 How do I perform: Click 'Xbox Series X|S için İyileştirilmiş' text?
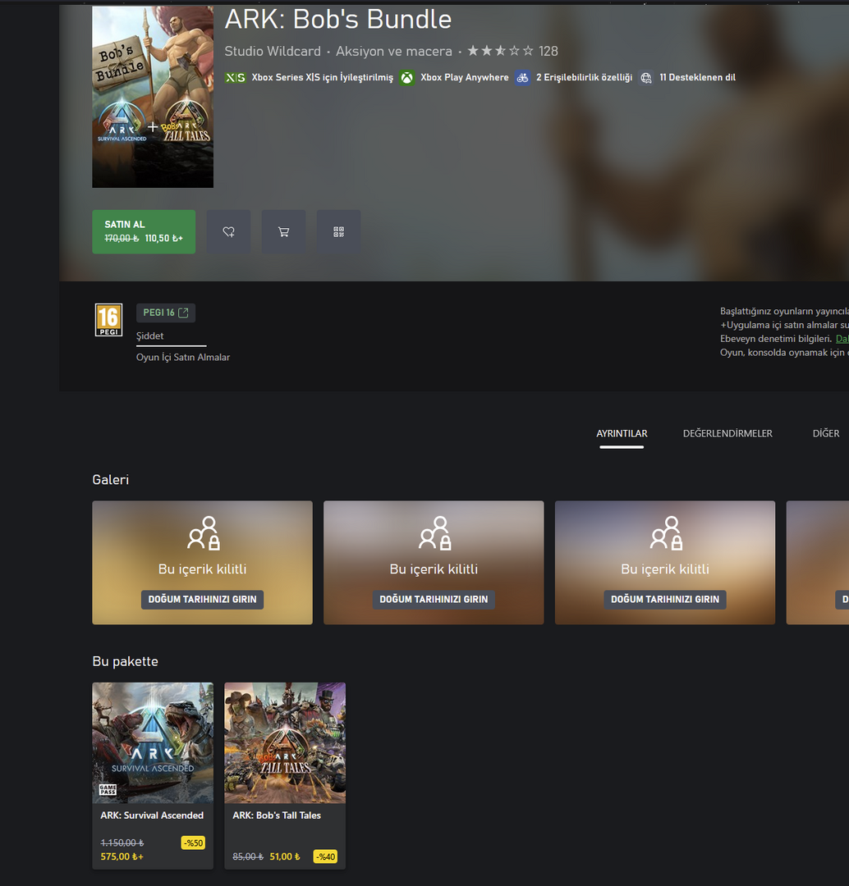[x=323, y=77]
